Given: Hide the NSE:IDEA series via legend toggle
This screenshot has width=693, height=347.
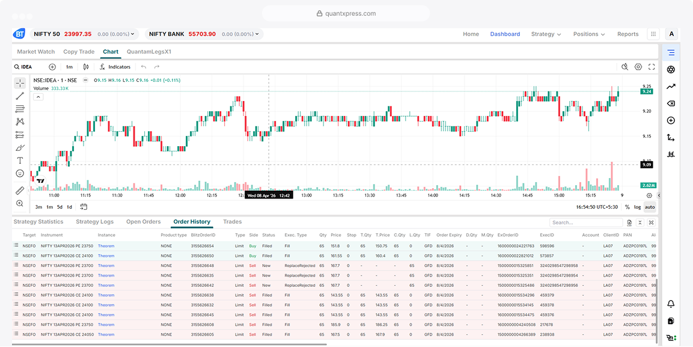Looking at the screenshot, I should tap(85, 80).
